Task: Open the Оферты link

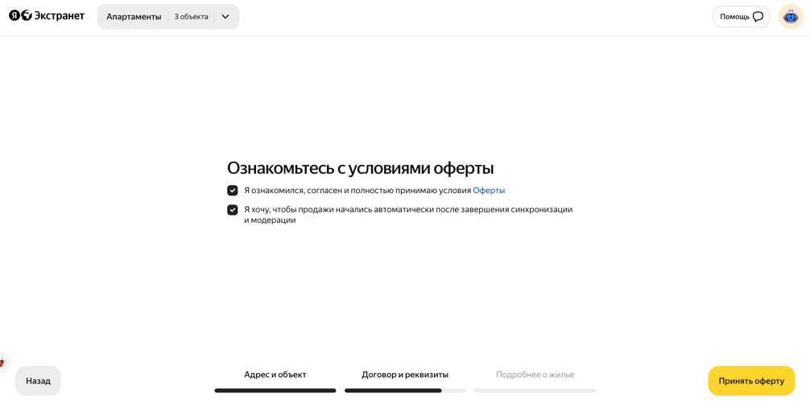Action: coord(489,191)
